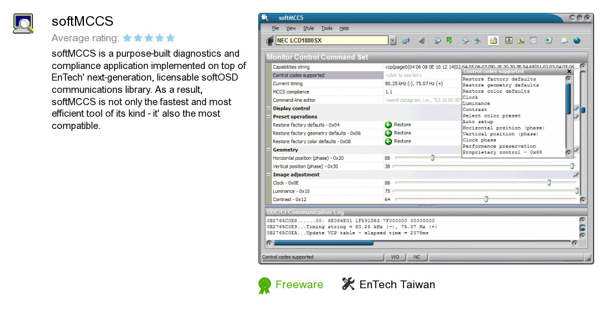This screenshot has height=314, width=607.
Task: Click the popup list scroll-down arrow
Action: pyautogui.click(x=568, y=153)
